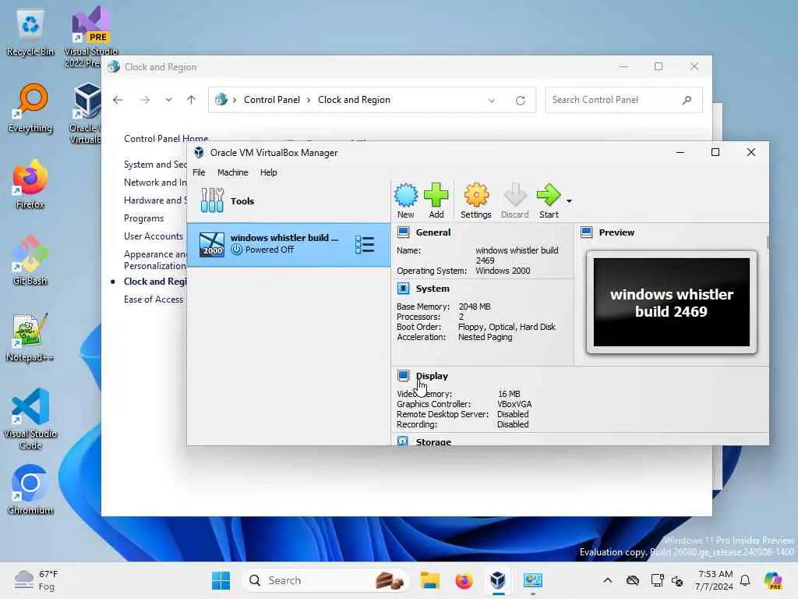Open File Explorer from taskbar
The width and height of the screenshot is (798, 599).
click(x=429, y=580)
